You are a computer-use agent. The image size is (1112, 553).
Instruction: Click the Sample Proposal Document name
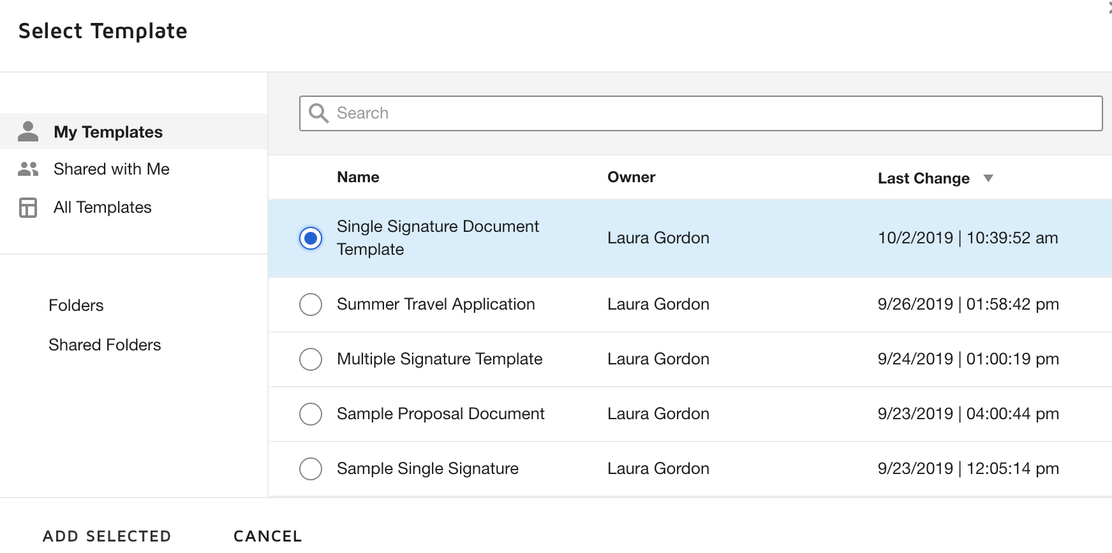click(440, 414)
